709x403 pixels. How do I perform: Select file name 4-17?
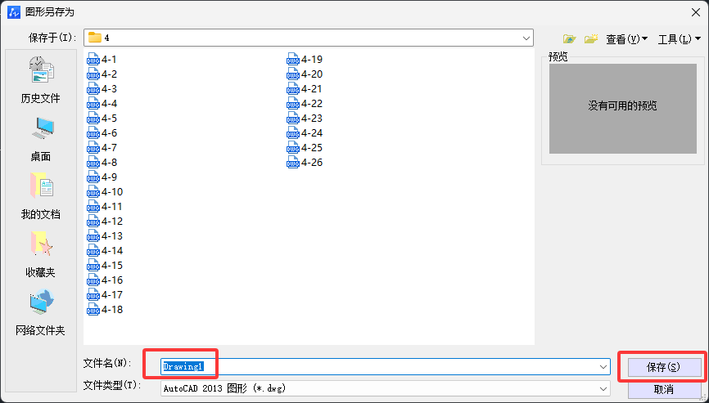(x=112, y=295)
